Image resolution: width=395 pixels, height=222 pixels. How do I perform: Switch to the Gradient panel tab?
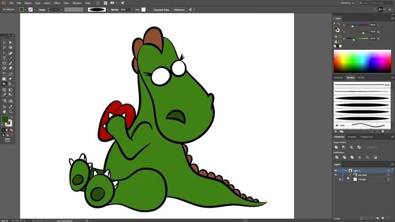coord(352,137)
